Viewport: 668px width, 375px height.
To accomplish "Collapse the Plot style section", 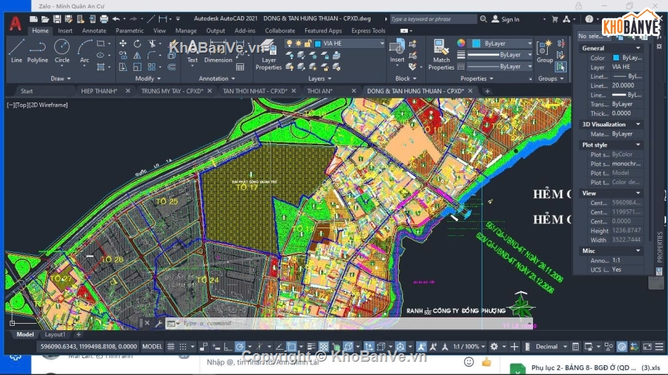I will [x=638, y=145].
